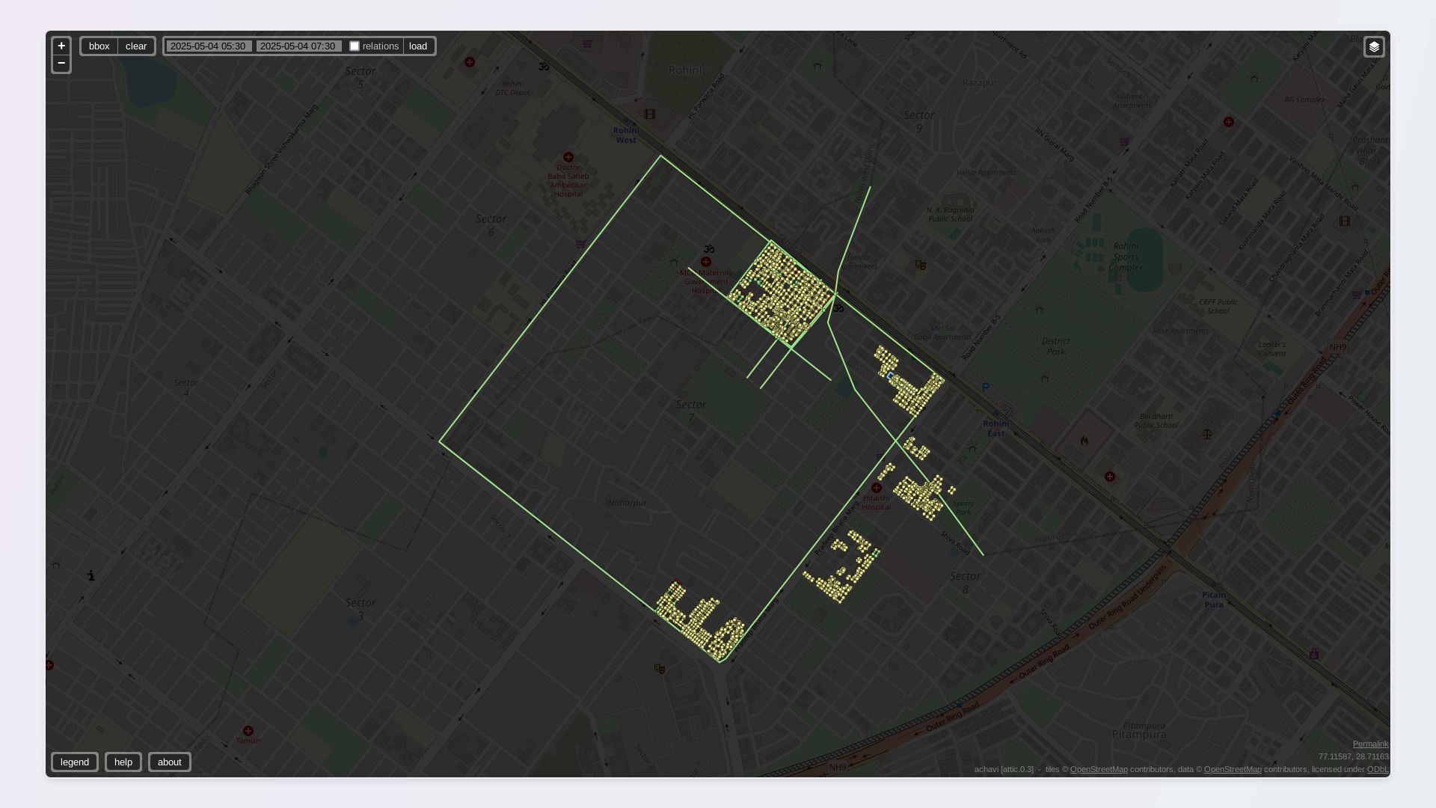Screen dimensions: 1436x808
Task: Click the Hitaishi Hospital marker icon
Action: tap(877, 488)
